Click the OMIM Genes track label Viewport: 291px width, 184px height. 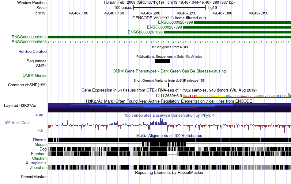click(x=35, y=75)
